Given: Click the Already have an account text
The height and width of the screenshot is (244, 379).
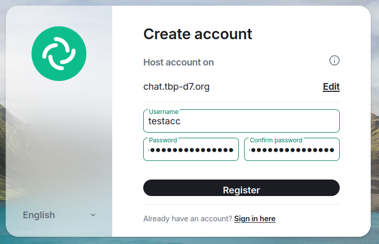Looking at the screenshot, I should 188,219.
